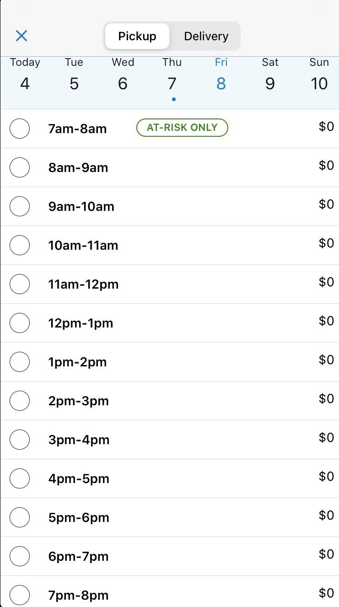
Task: Choose the 12pm-1pm radio button
Action: click(x=20, y=323)
